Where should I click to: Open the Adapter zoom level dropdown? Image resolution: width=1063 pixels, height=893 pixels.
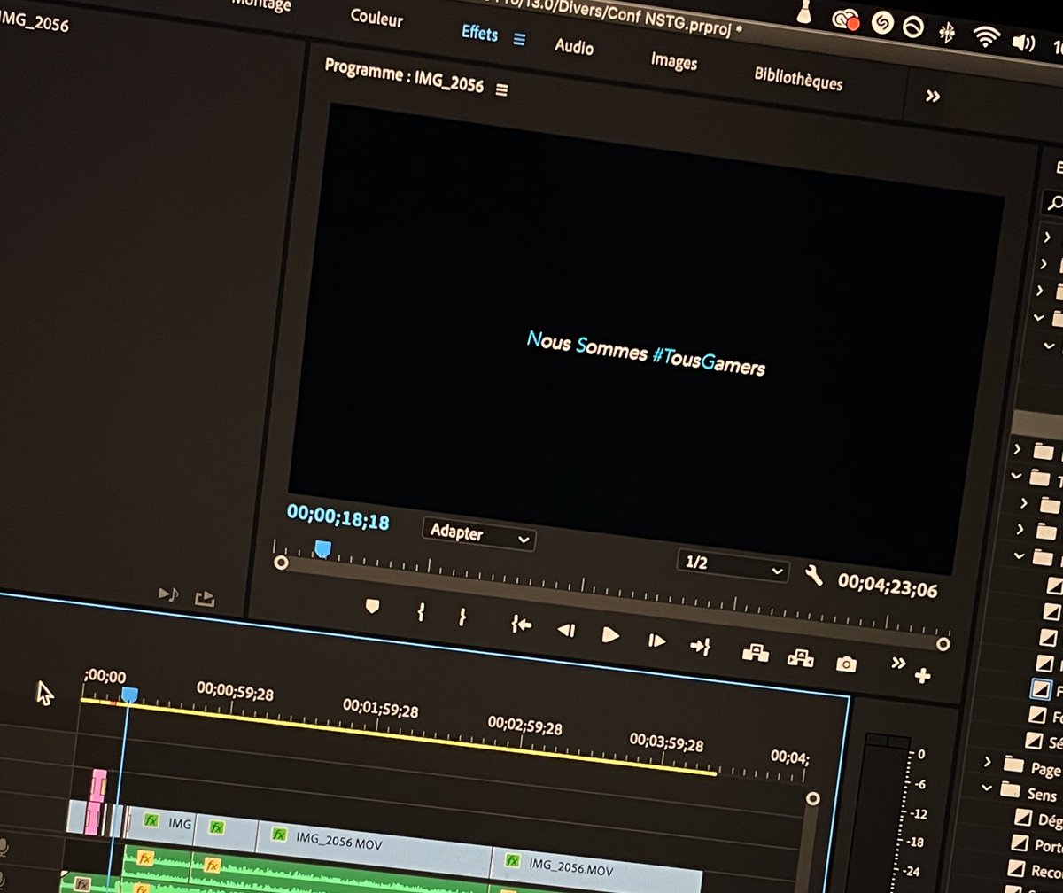pyautogui.click(x=478, y=536)
